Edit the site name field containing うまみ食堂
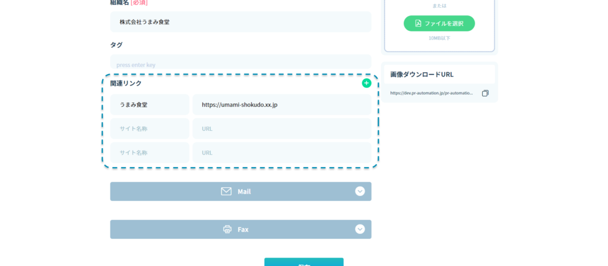Image resolution: width=608 pixels, height=266 pixels. click(150, 105)
